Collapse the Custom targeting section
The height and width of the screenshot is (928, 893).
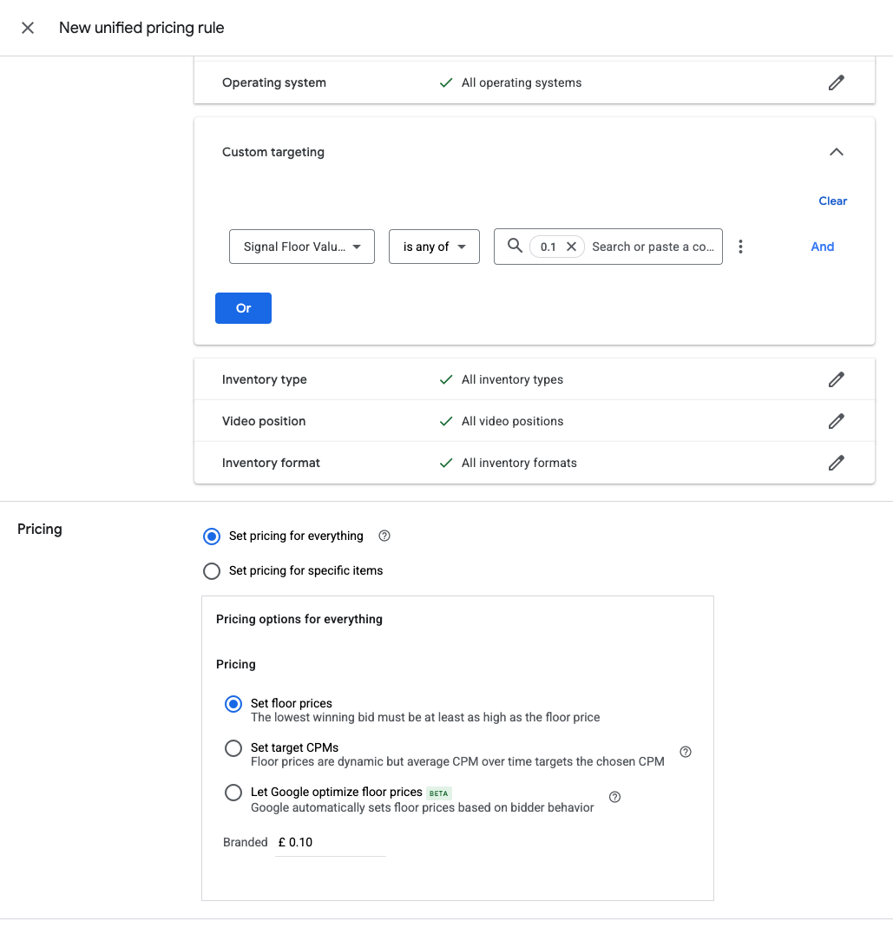click(836, 152)
